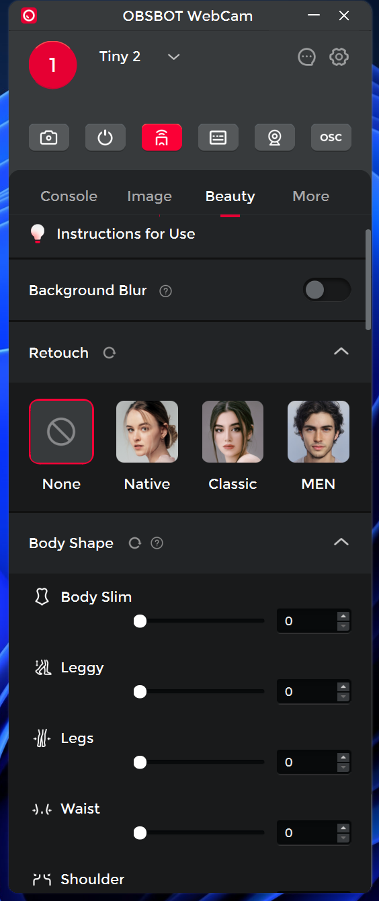Increase Body Slim value with up arrow
This screenshot has width=379, height=901.
click(343, 616)
